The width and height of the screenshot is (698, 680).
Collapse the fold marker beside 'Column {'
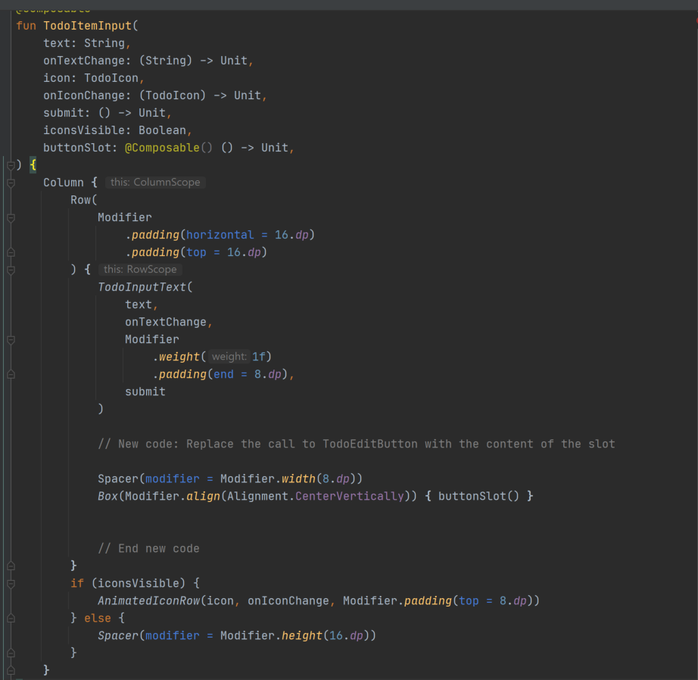[11, 183]
